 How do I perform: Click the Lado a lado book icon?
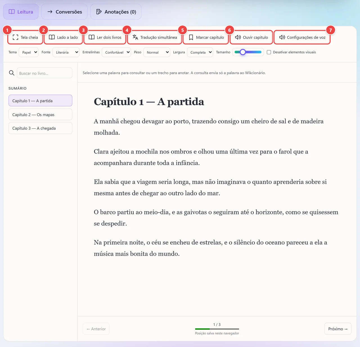coord(52,37)
